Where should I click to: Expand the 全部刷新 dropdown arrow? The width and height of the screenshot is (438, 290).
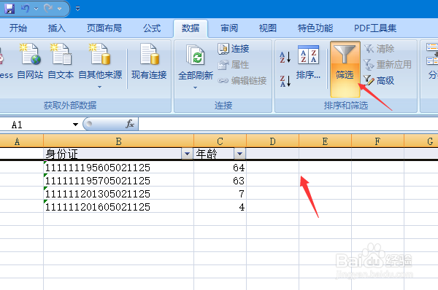click(x=195, y=87)
